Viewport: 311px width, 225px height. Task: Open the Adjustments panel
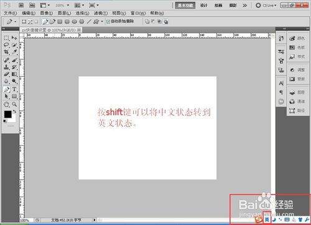click(x=297, y=70)
